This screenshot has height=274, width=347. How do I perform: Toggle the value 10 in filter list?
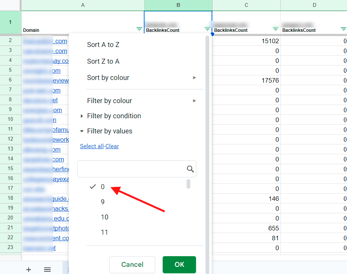click(104, 217)
